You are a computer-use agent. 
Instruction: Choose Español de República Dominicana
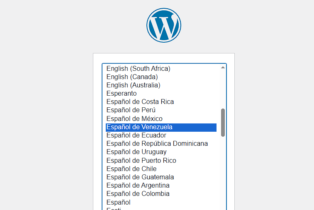157,144
